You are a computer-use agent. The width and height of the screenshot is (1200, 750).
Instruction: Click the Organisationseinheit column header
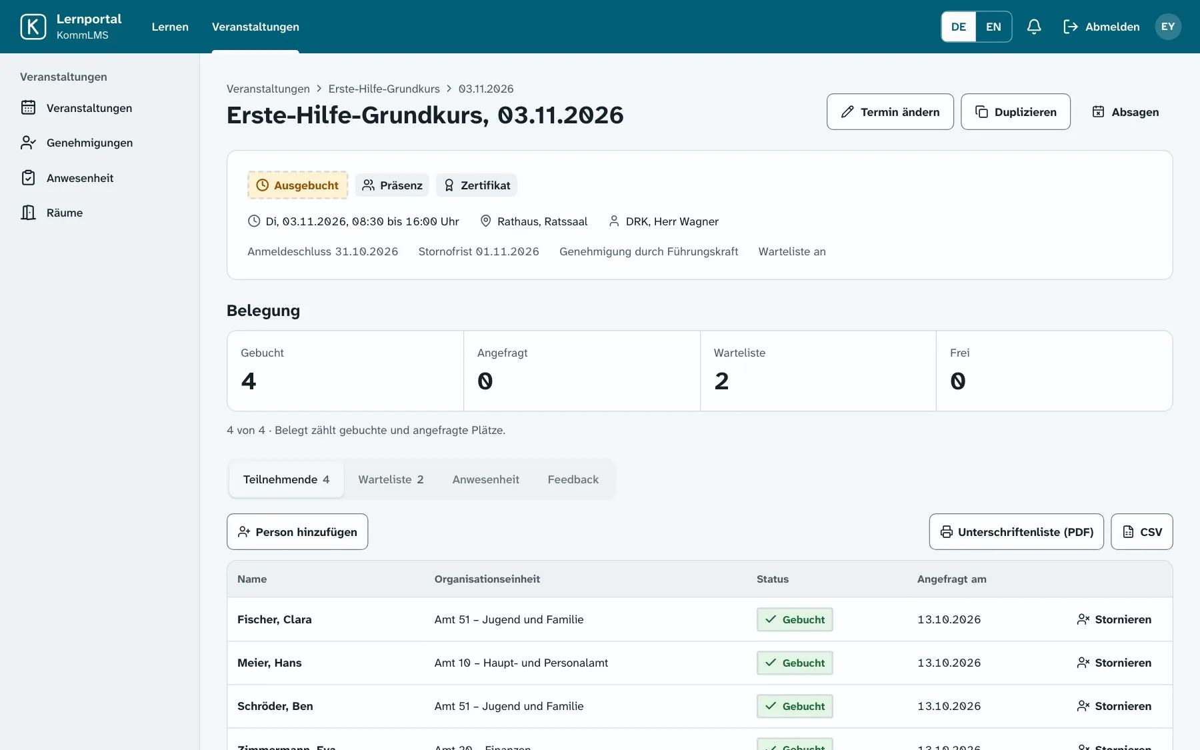pyautogui.click(x=487, y=579)
